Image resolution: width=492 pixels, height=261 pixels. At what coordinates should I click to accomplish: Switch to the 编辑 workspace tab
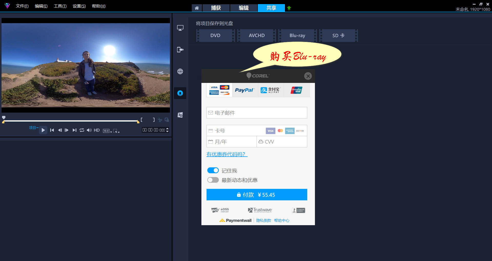coord(244,8)
